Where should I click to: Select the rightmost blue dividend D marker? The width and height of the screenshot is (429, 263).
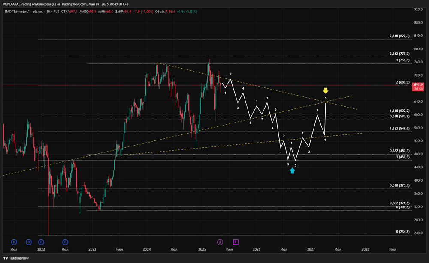pos(65,242)
